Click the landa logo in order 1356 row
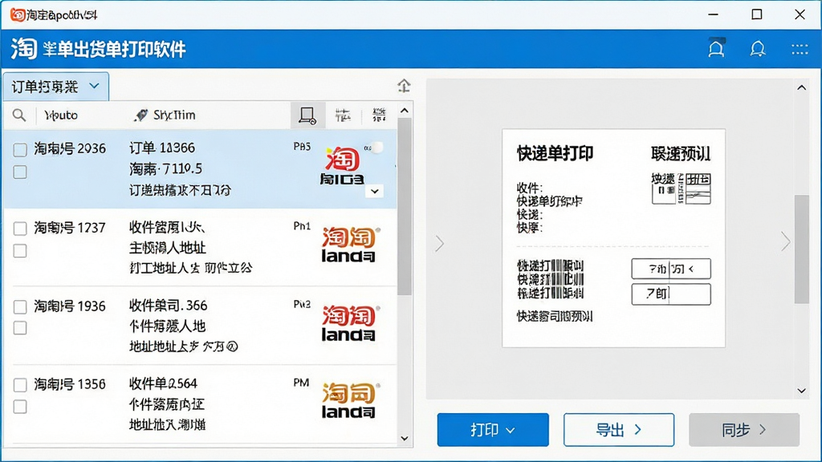This screenshot has width=822, height=462. coord(348,400)
